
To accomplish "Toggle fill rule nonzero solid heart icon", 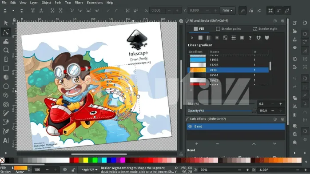I will point(267,38).
